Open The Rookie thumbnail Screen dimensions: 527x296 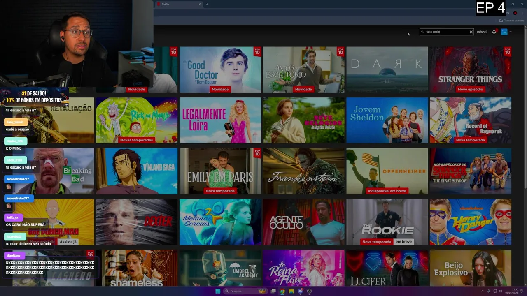click(387, 222)
